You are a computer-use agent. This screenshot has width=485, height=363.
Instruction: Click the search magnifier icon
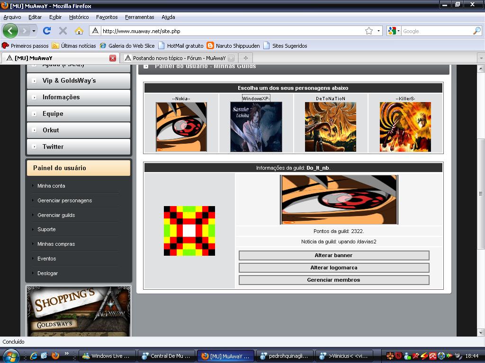click(x=476, y=31)
